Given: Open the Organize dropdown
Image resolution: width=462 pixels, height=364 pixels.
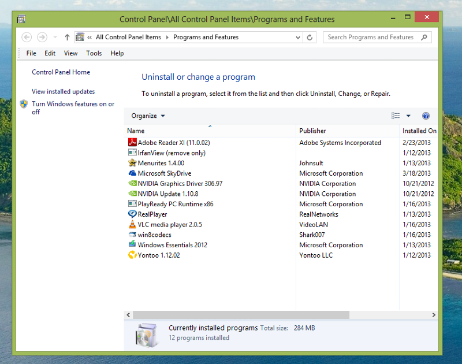Looking at the screenshot, I should click(x=148, y=116).
